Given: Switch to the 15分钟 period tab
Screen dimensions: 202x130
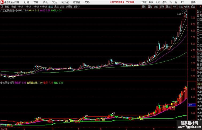Looking at the screenshot, I should coord(28,7).
